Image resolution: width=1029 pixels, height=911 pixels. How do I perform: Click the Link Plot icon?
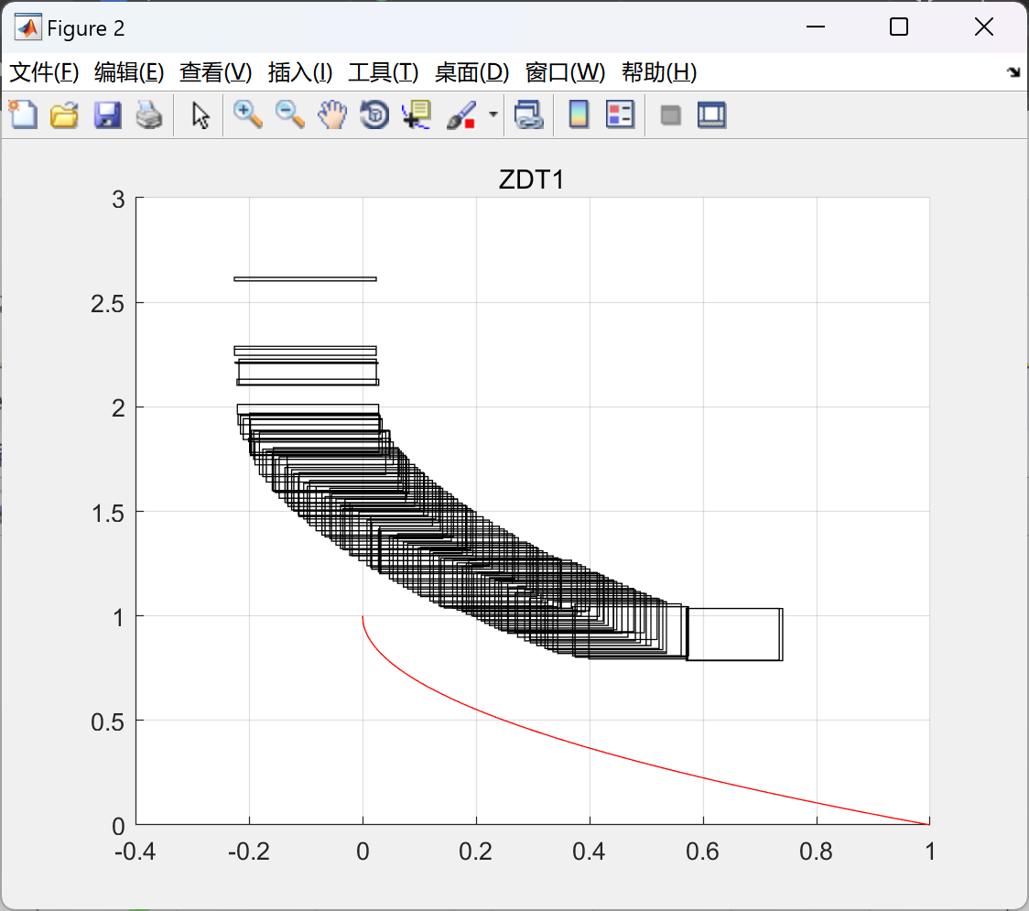529,114
